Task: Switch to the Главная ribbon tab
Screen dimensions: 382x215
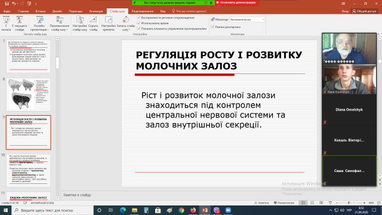Action: coord(23,11)
